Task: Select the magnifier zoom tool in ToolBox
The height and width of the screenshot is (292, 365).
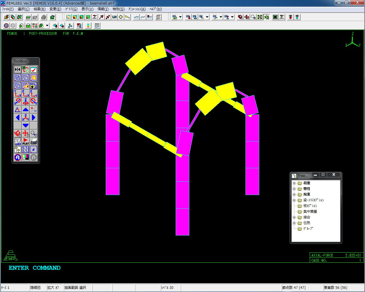Action: point(34,133)
